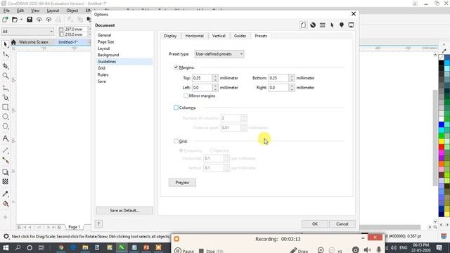Select the Shape tool in toolbox
This screenshot has height=253, width=450.
[6, 54]
